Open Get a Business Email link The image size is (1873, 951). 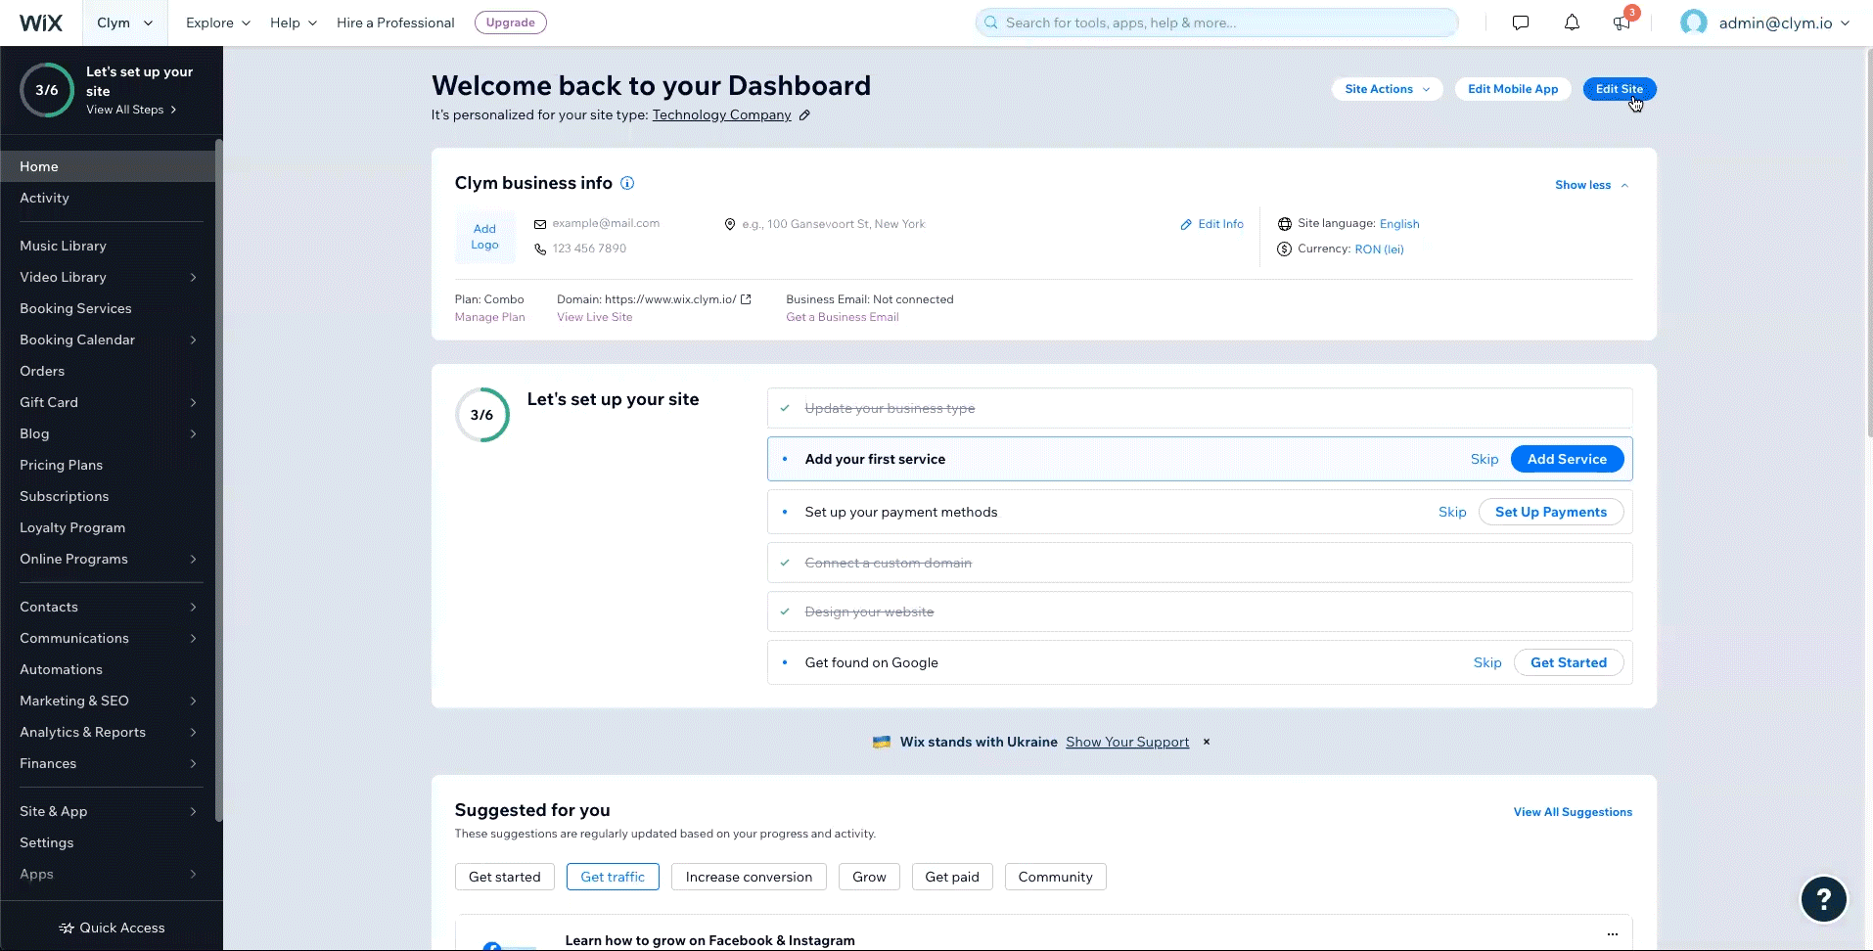click(x=843, y=317)
